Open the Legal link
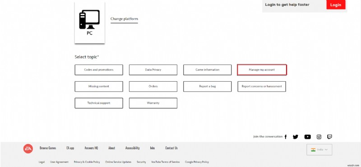 pos(42,162)
